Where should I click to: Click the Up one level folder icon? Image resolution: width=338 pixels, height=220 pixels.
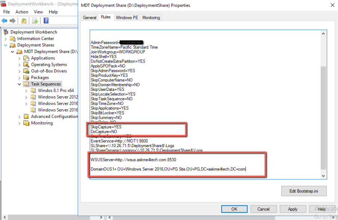coord(23,21)
